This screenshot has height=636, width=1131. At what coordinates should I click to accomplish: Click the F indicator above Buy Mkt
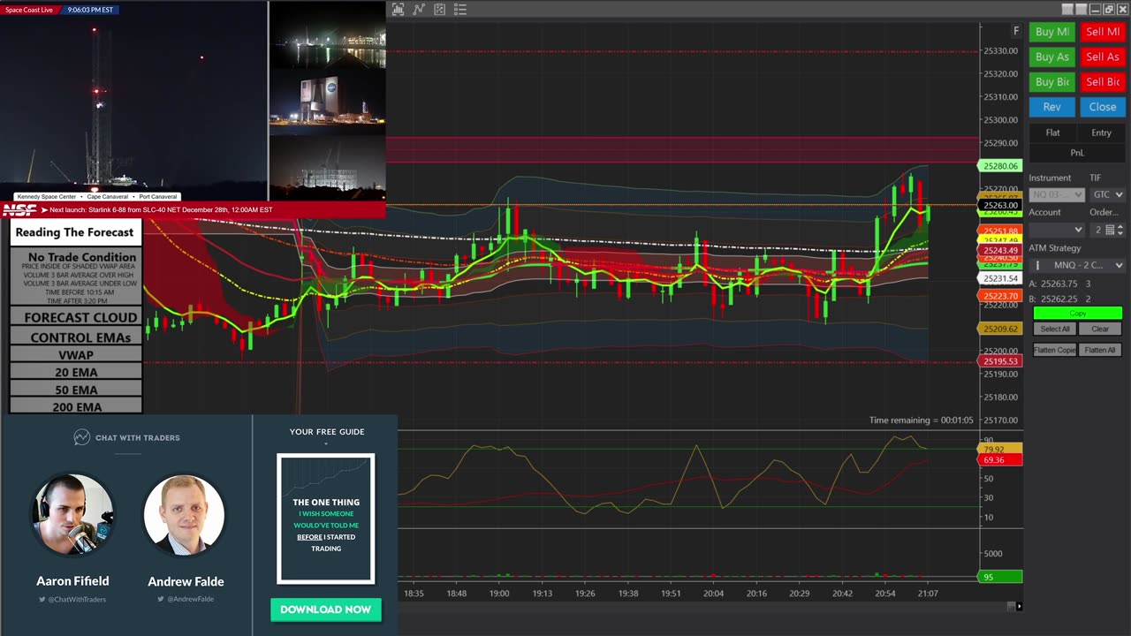click(x=1016, y=31)
